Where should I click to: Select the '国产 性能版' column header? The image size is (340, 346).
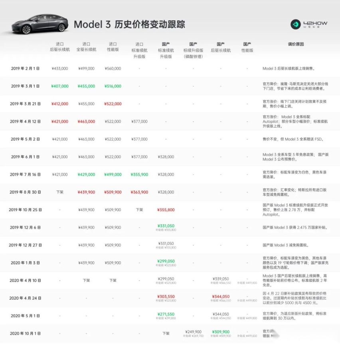click(247, 47)
